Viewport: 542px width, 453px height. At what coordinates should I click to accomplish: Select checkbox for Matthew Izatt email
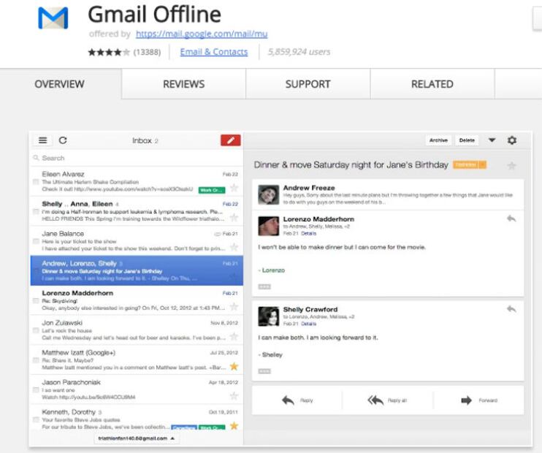click(x=36, y=360)
